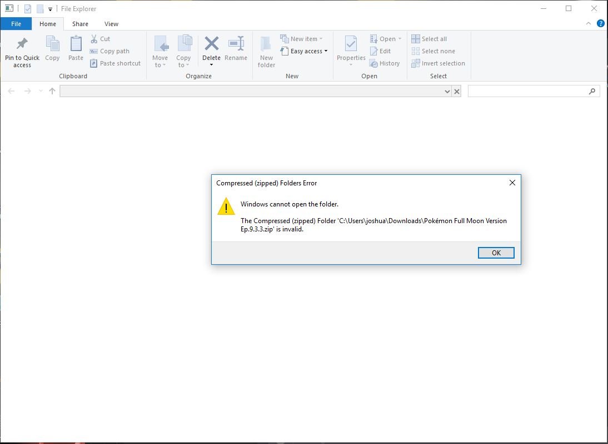The image size is (608, 444).
Task: Click the Pin to Quick access icon
Action: coord(22,44)
